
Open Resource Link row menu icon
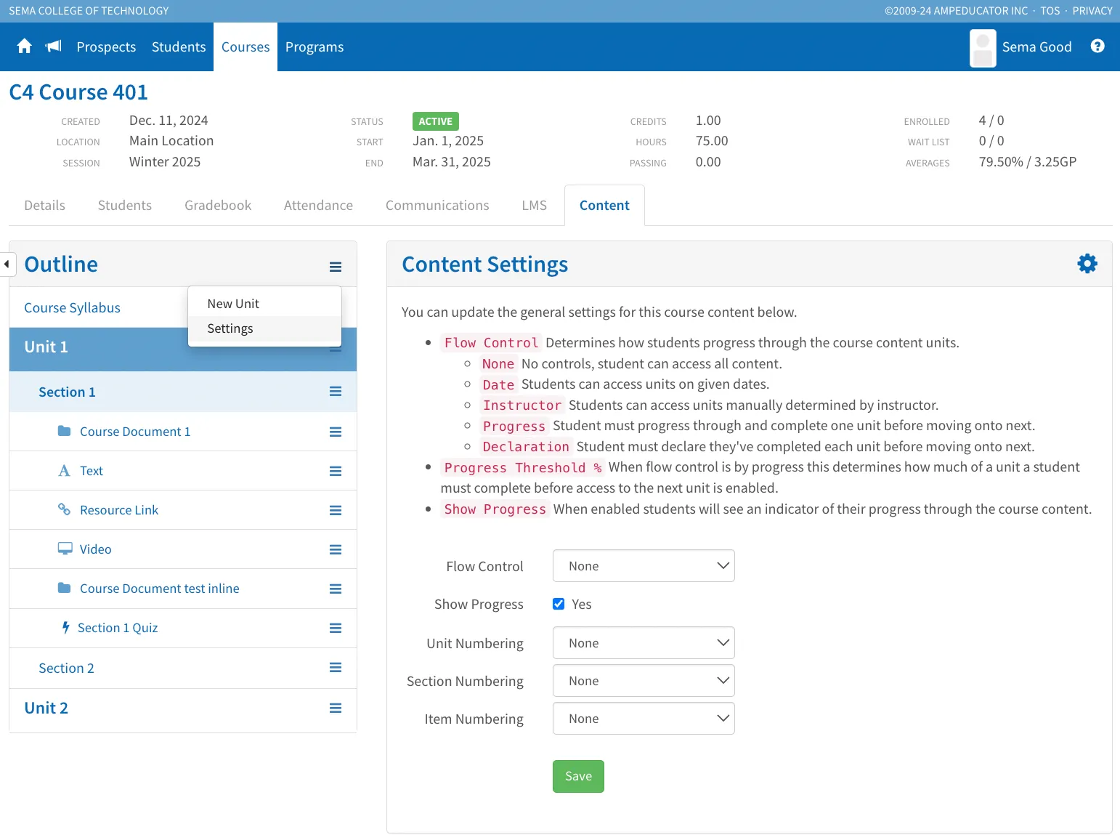(336, 510)
